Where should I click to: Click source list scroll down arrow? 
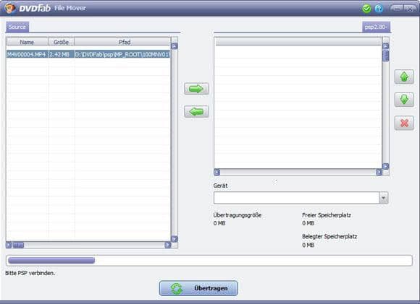tap(175, 238)
